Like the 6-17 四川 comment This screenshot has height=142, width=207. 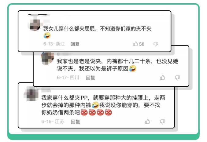pyautogui.click(x=162, y=78)
